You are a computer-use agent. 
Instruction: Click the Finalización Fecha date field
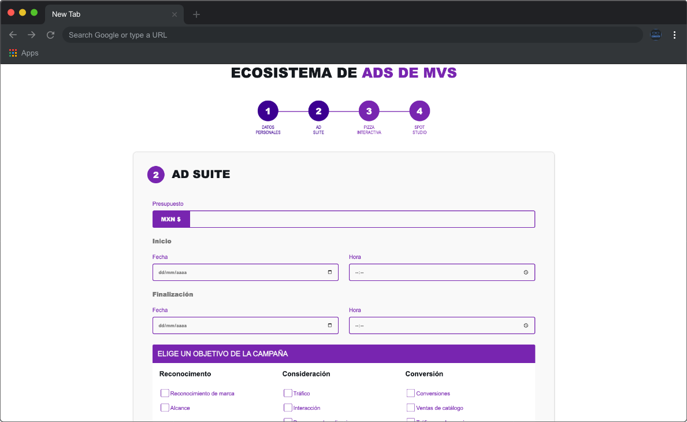click(246, 325)
